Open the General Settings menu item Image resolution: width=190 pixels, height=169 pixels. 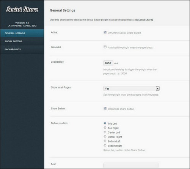point(22,33)
